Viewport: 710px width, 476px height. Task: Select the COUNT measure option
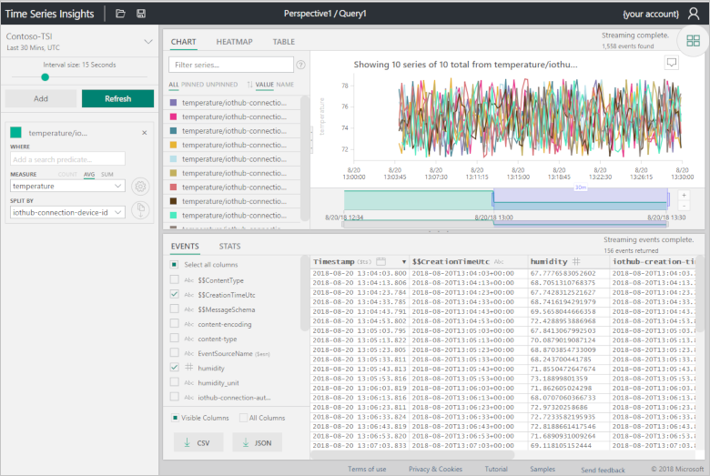(x=67, y=175)
